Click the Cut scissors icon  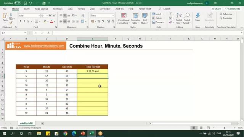[x=11, y=14]
